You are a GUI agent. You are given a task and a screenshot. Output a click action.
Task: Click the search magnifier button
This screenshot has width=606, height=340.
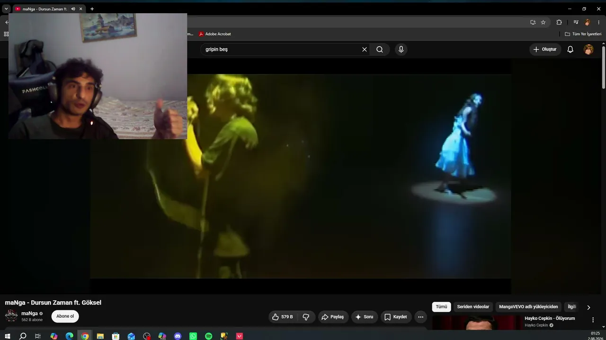click(x=380, y=49)
